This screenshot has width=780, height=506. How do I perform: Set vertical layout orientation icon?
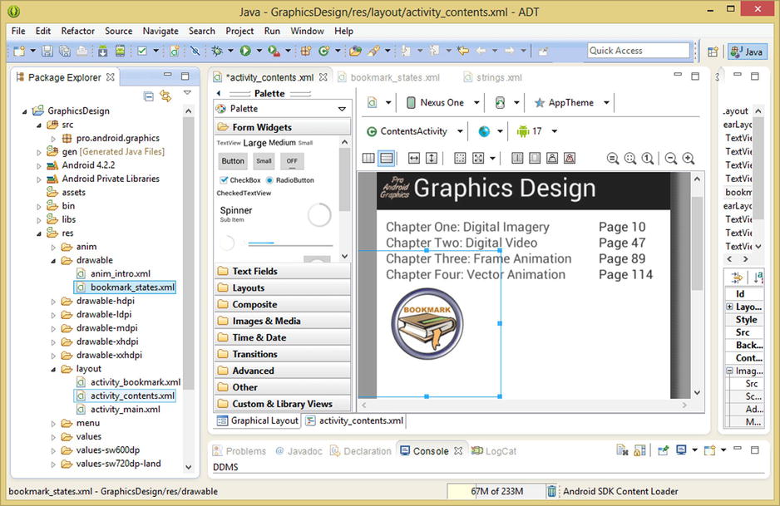[x=387, y=158]
